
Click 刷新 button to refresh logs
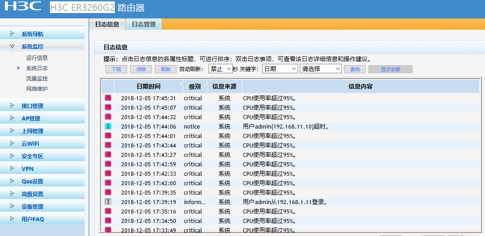pos(166,69)
